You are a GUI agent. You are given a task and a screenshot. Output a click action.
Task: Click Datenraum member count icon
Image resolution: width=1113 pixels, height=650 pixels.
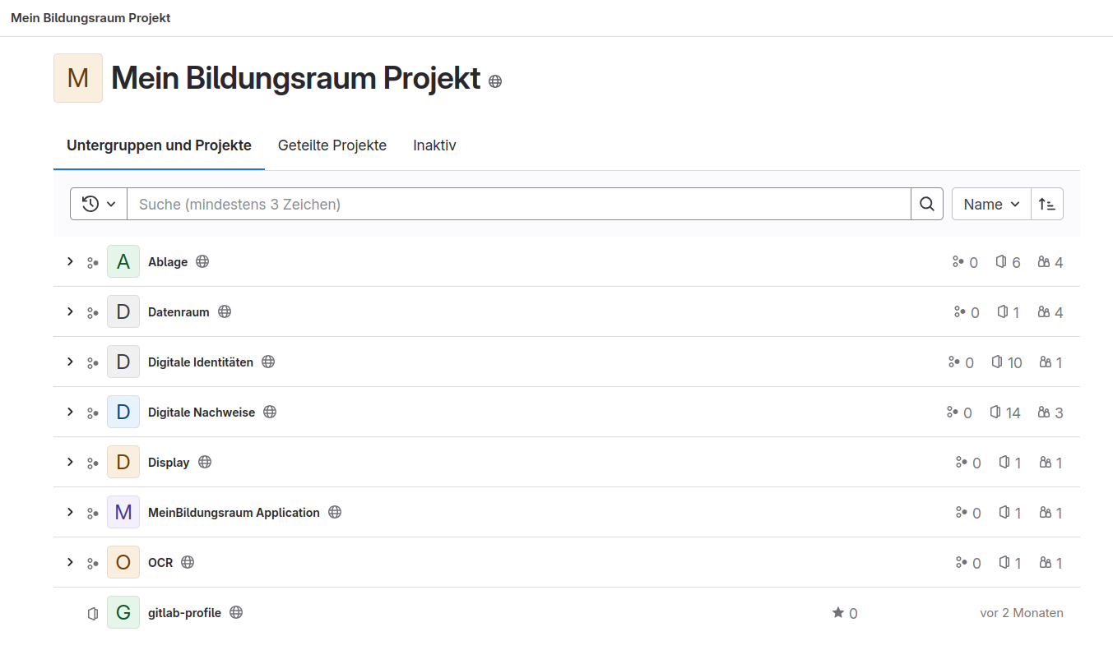1044,311
